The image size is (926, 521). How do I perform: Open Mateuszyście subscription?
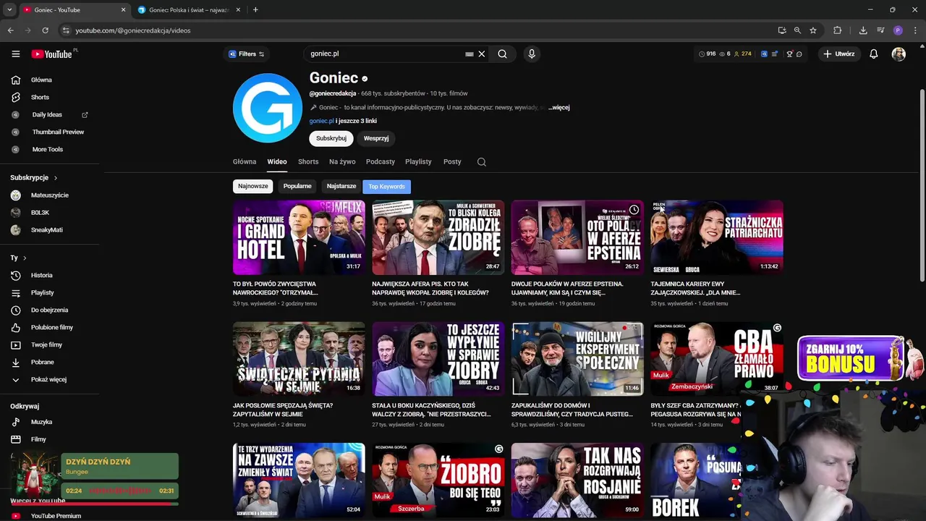51,195
